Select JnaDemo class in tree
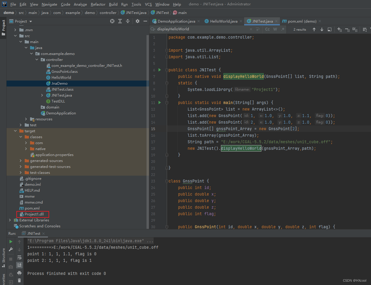This screenshot has height=285, width=371. (x=59, y=84)
